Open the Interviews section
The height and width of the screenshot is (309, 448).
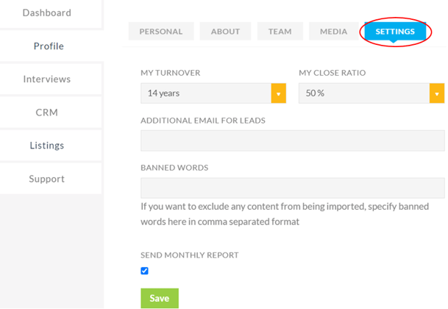point(51,79)
